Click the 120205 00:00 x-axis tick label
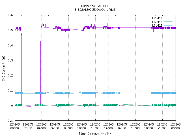The image size is (181, 136). [14, 126]
